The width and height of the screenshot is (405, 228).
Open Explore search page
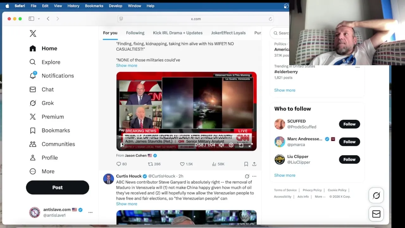45,62
